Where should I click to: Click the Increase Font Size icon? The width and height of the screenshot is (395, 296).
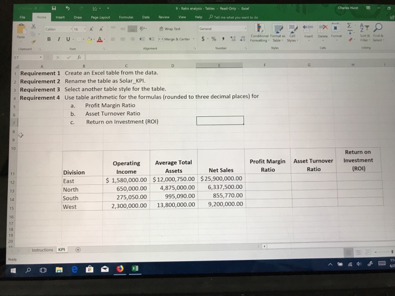pos(91,29)
